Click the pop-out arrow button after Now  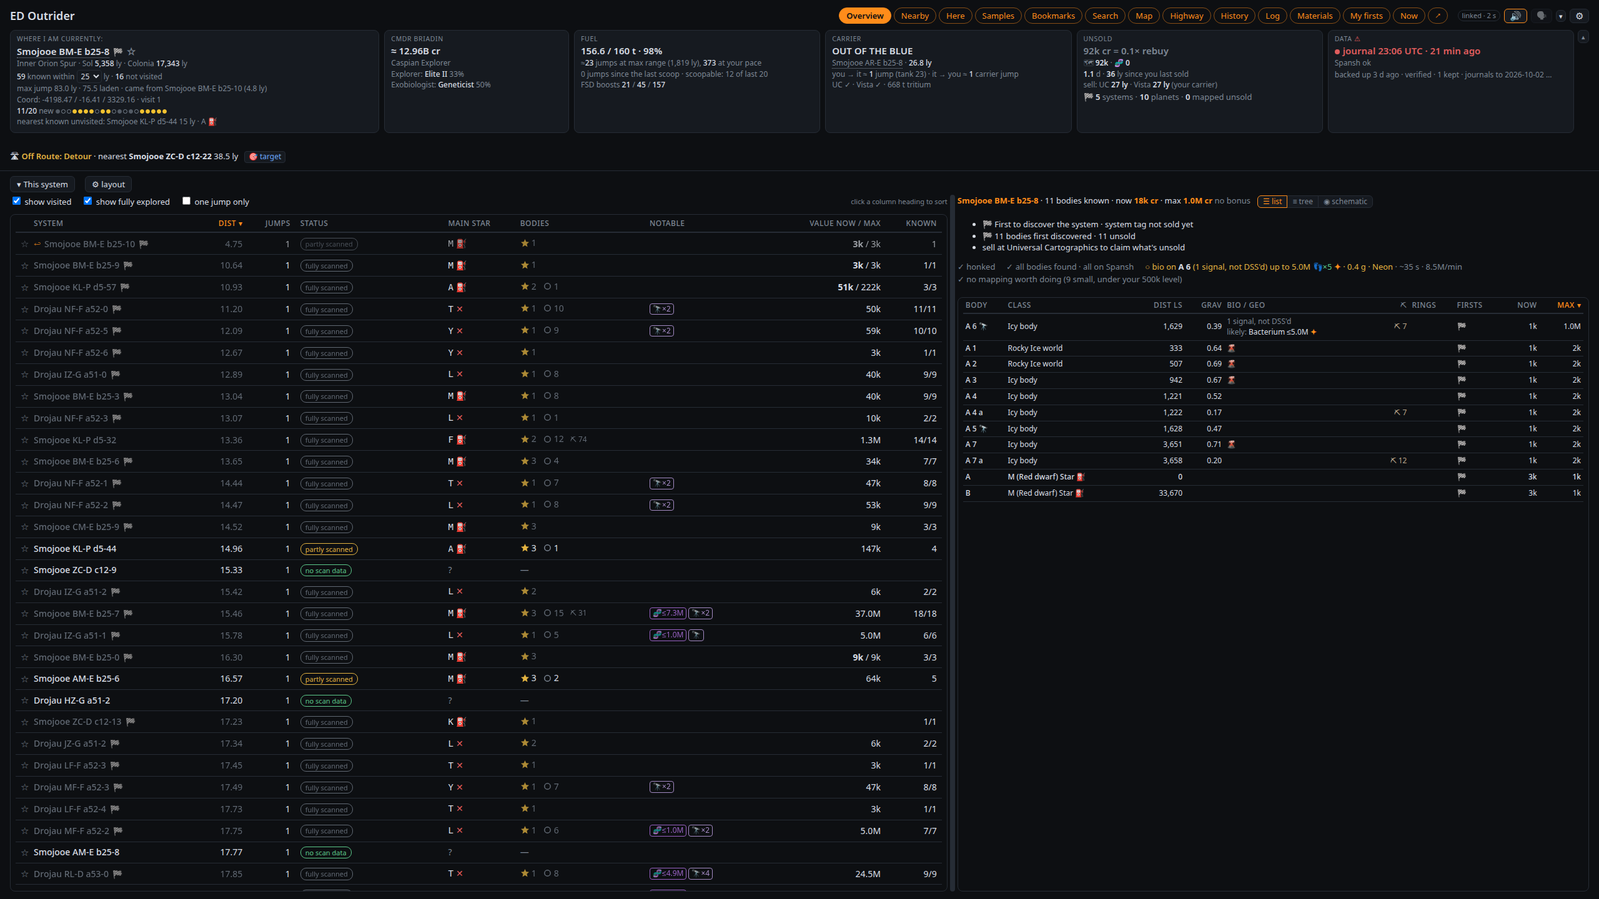[x=1438, y=16]
